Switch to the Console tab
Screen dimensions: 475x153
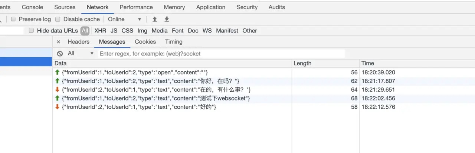coord(32,7)
